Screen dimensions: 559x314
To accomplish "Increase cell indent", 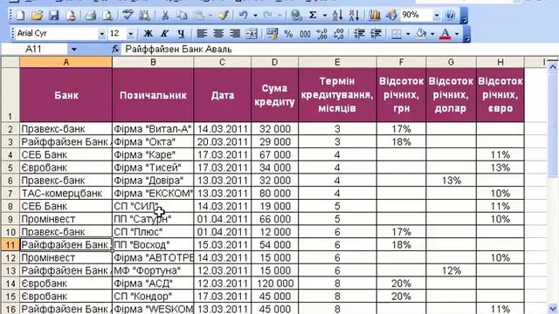I will coord(376,34).
